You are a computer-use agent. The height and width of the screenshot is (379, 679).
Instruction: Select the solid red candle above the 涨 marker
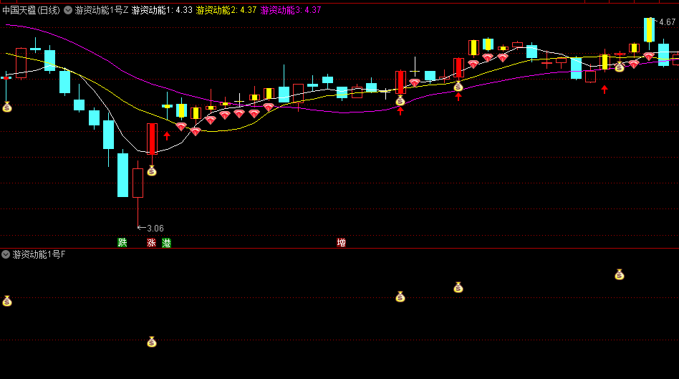152,139
